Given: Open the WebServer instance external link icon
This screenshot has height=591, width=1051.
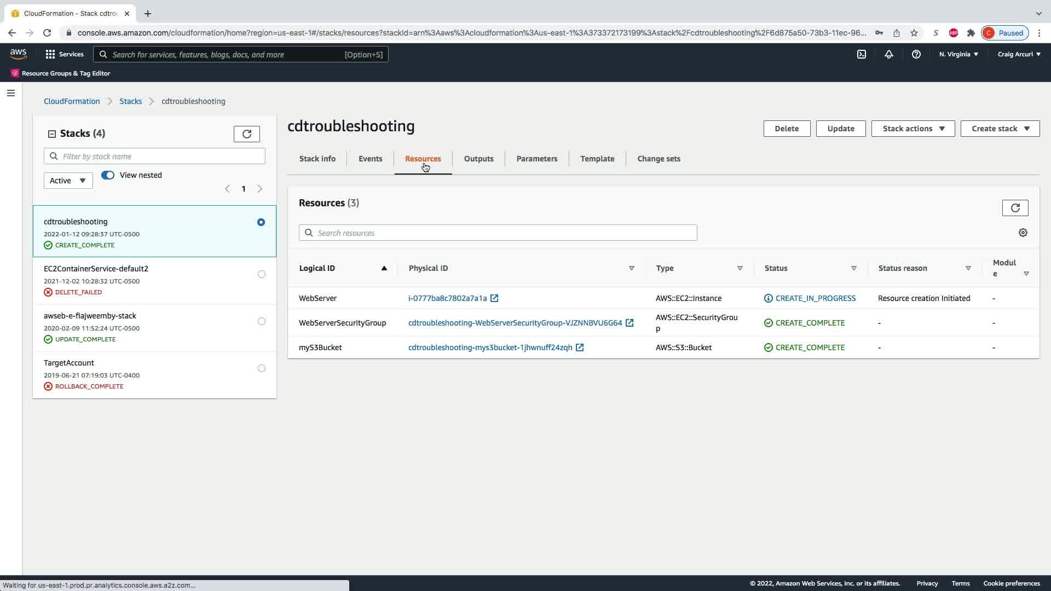Looking at the screenshot, I should click(494, 298).
